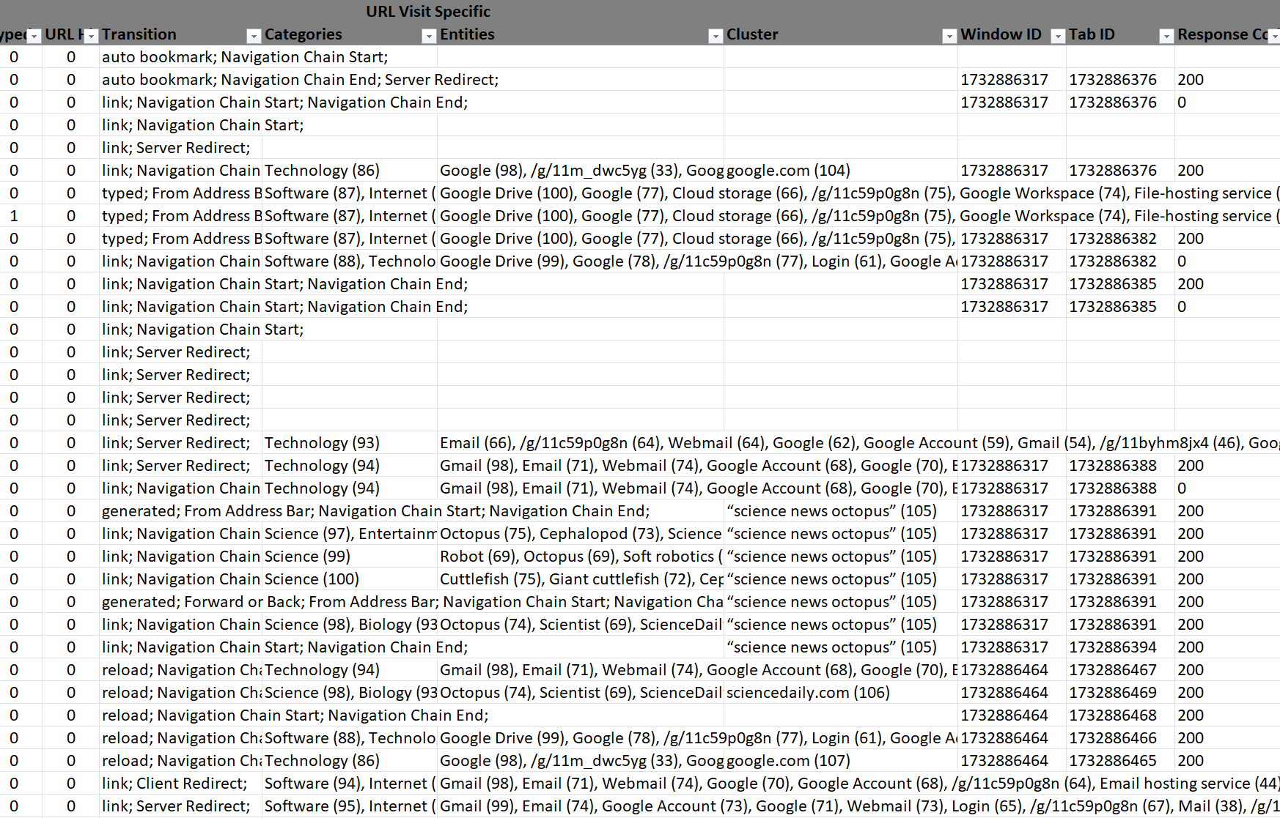Open the URL H column filter dropdown
The image size is (1280, 818).
pos(91,36)
